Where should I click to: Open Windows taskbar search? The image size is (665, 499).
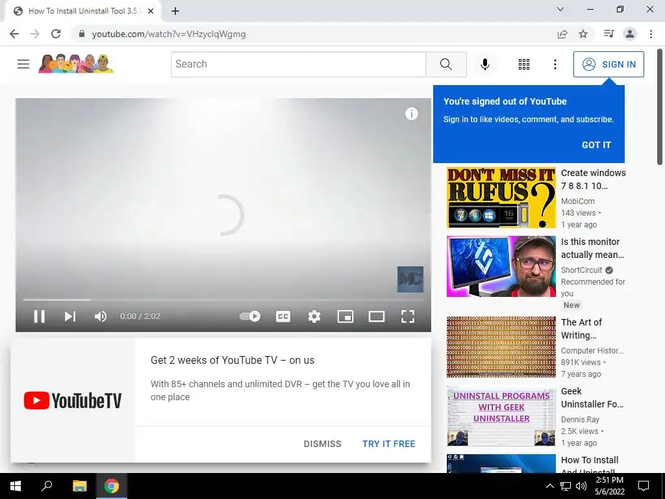coord(47,486)
